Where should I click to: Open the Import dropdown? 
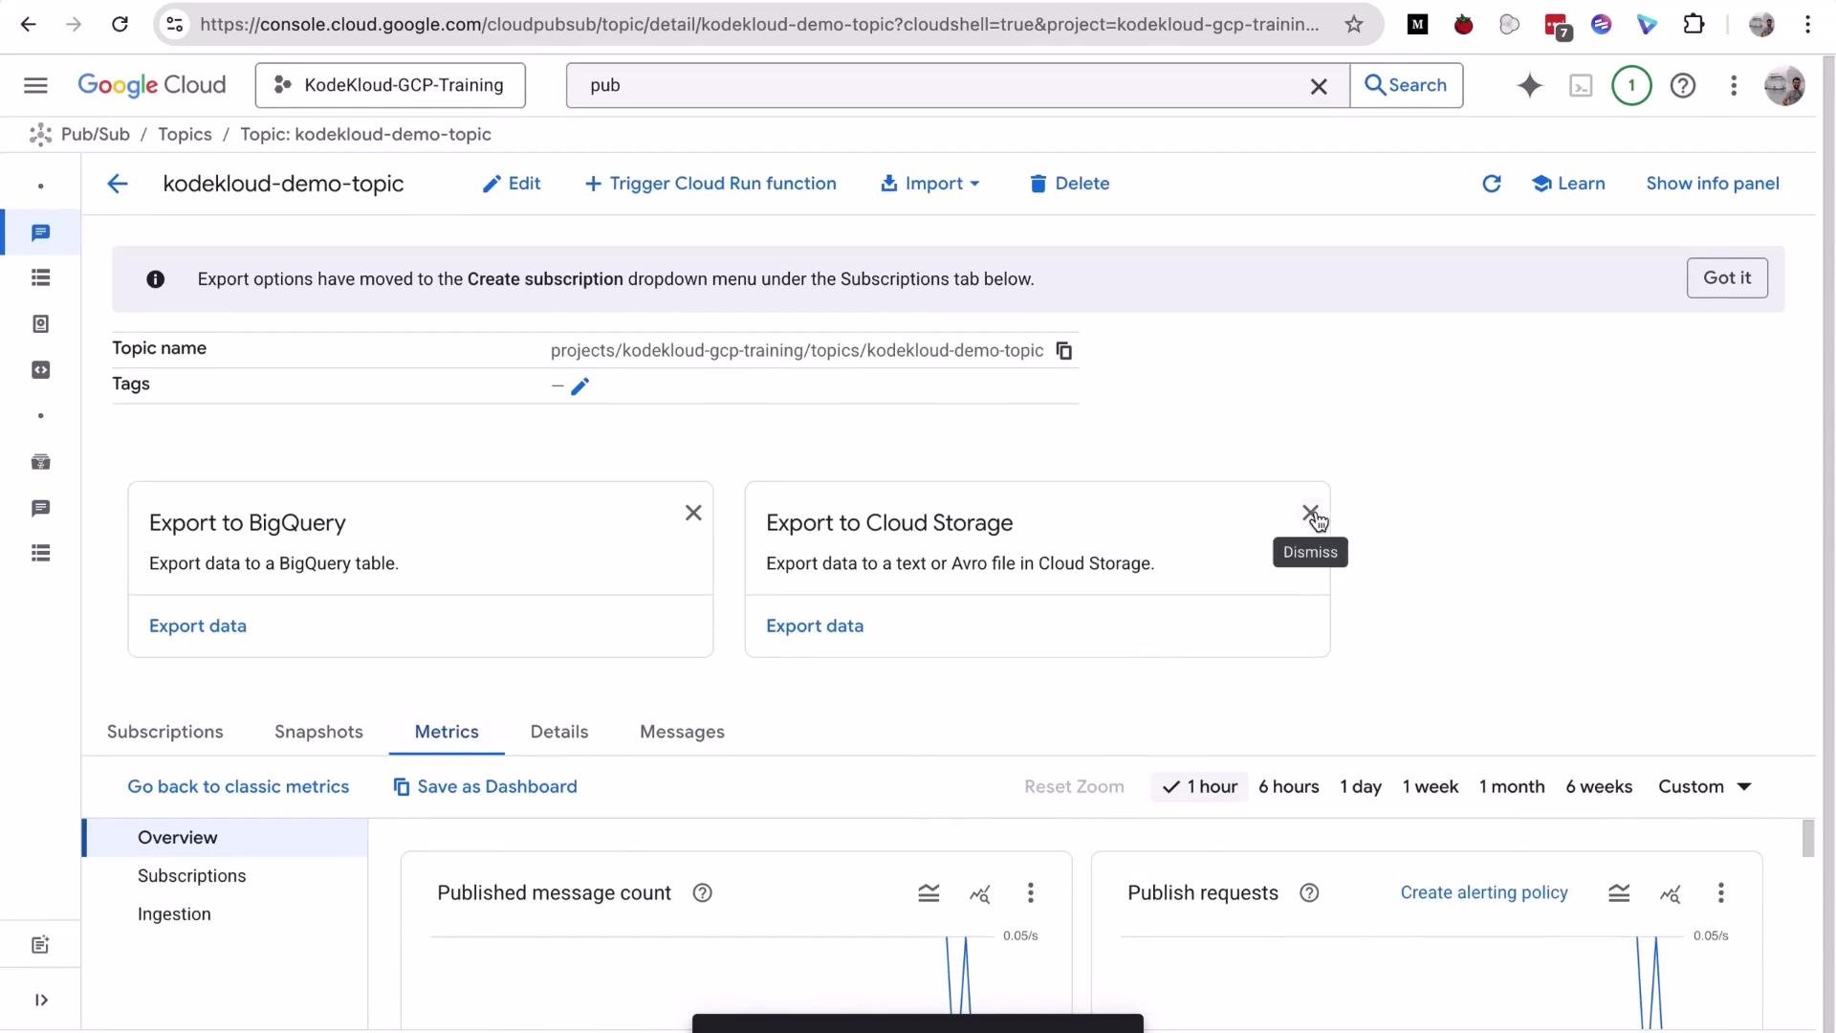coord(929,184)
